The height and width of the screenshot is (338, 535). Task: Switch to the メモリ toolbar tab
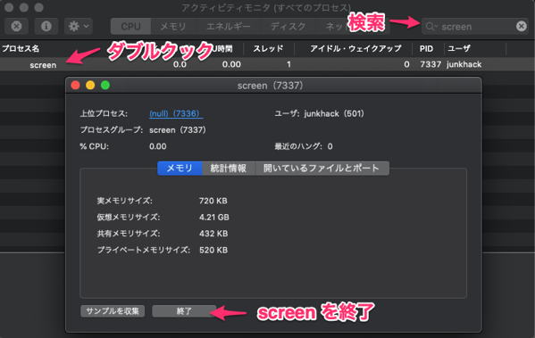click(x=173, y=26)
